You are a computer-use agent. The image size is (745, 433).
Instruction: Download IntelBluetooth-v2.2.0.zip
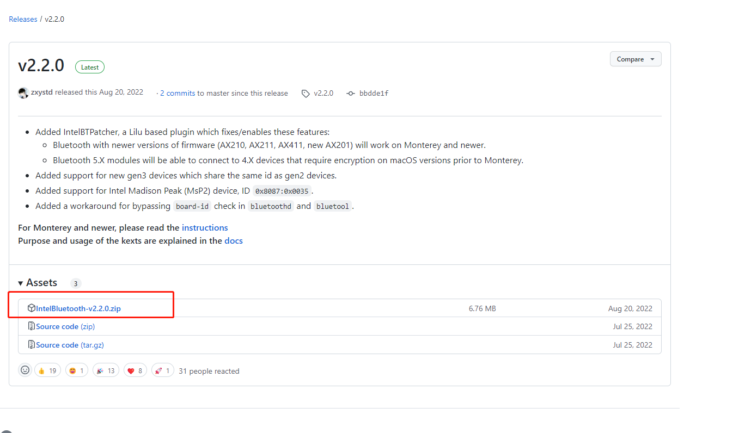pos(78,308)
